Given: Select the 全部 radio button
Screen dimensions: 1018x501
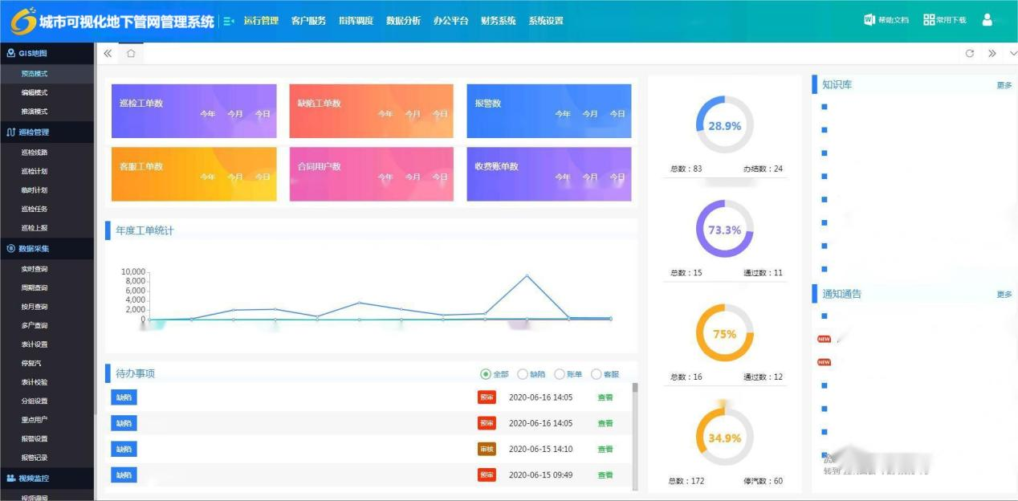Looking at the screenshot, I should point(486,374).
